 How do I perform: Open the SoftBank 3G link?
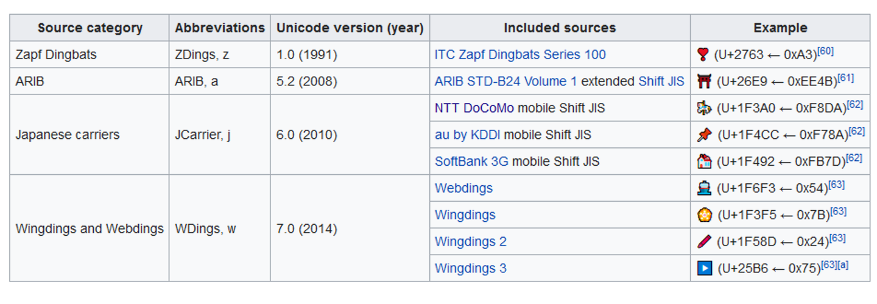tap(471, 161)
